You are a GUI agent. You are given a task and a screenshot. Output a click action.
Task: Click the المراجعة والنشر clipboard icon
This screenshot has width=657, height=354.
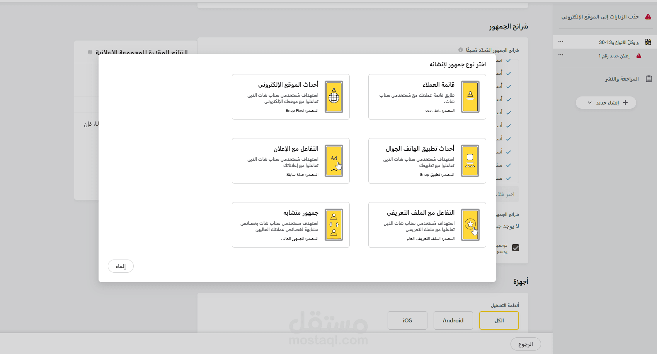pyautogui.click(x=649, y=79)
